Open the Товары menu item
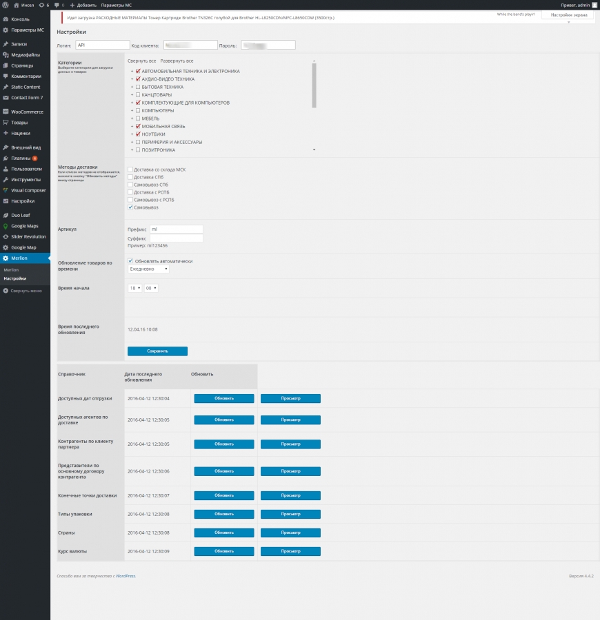600x620 pixels. (20, 123)
